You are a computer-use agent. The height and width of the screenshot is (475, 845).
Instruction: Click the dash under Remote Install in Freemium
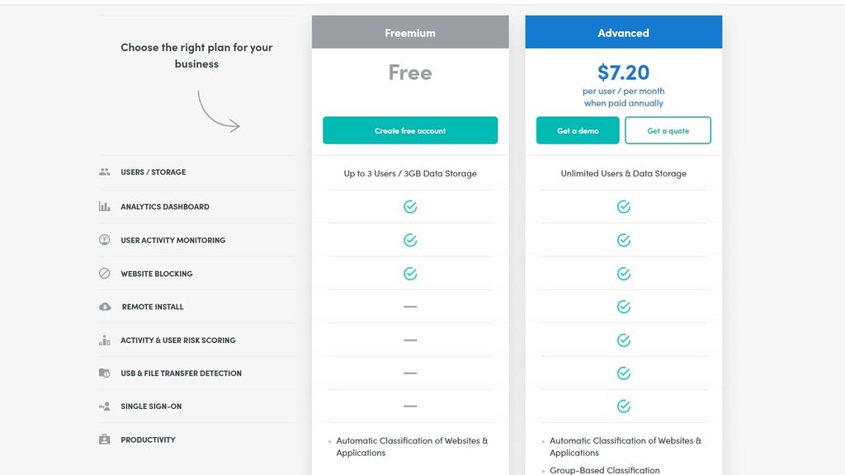point(410,306)
